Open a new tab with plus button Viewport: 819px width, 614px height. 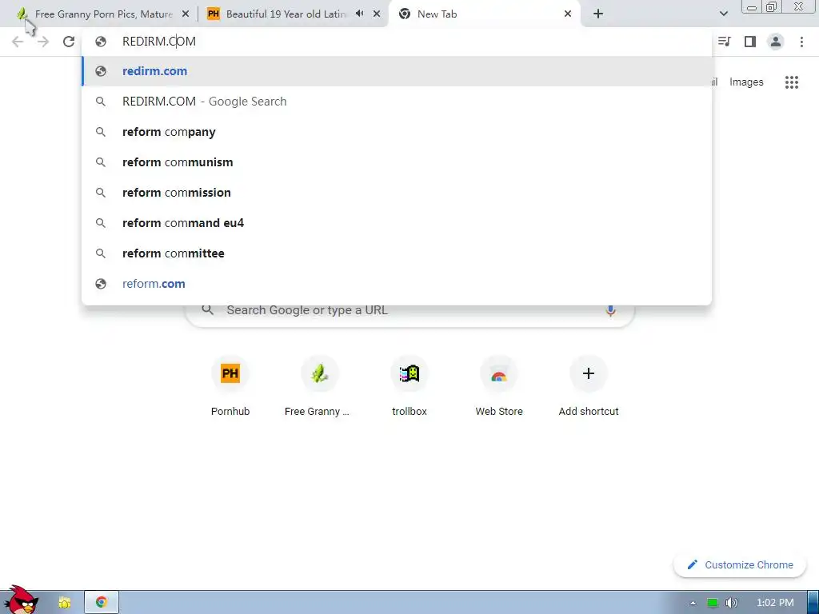point(598,14)
